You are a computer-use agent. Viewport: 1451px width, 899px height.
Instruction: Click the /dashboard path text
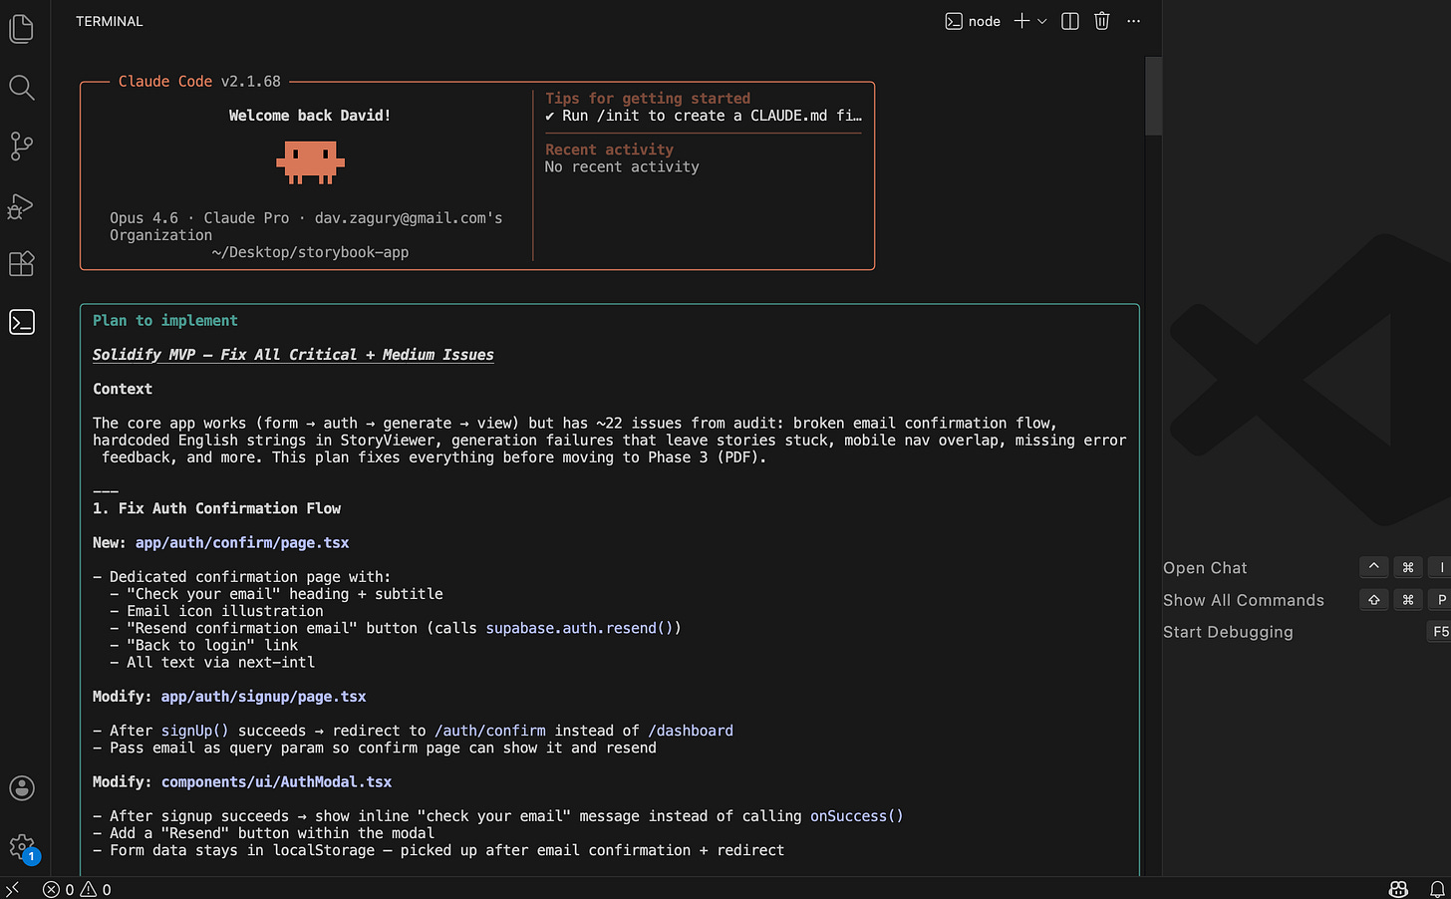691,731
